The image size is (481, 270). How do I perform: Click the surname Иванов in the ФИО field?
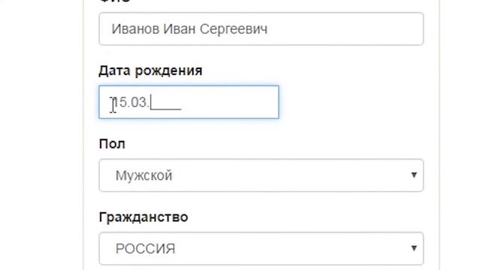[x=135, y=29]
